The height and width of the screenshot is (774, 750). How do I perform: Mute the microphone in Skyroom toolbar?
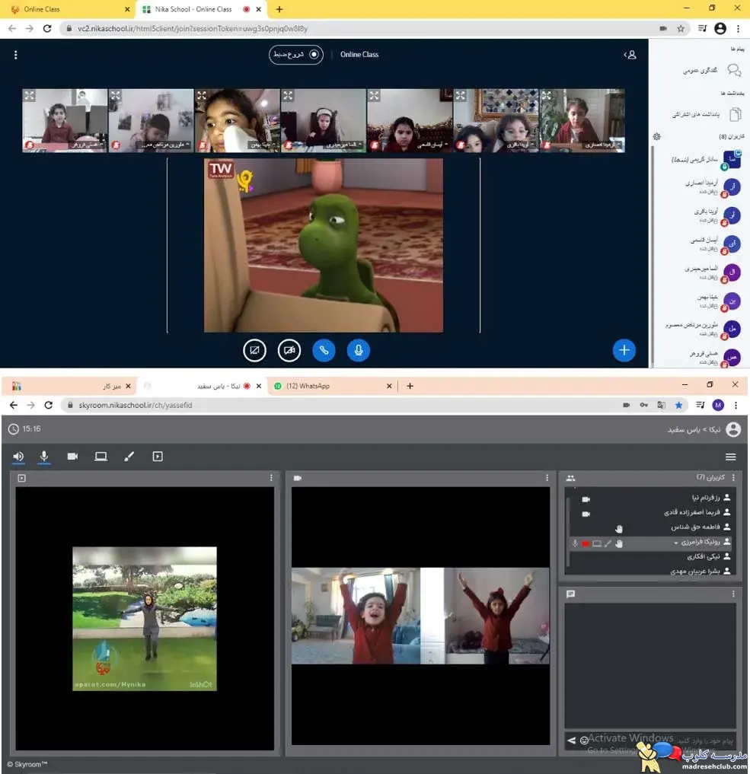coord(44,457)
